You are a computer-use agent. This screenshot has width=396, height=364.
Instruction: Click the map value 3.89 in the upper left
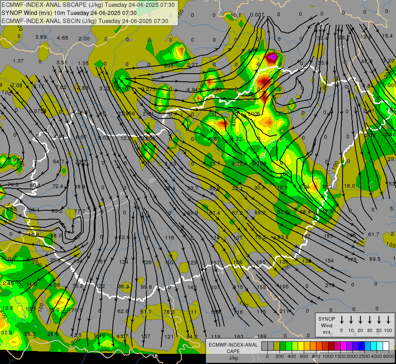(41, 37)
